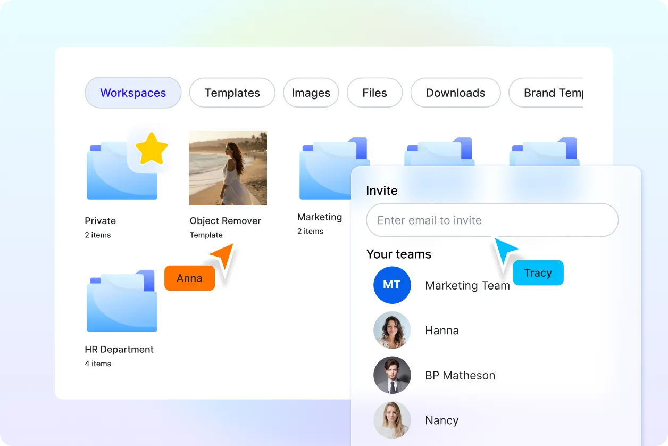Click Hanna in the teams list
The width and height of the screenshot is (668, 446).
(442, 330)
